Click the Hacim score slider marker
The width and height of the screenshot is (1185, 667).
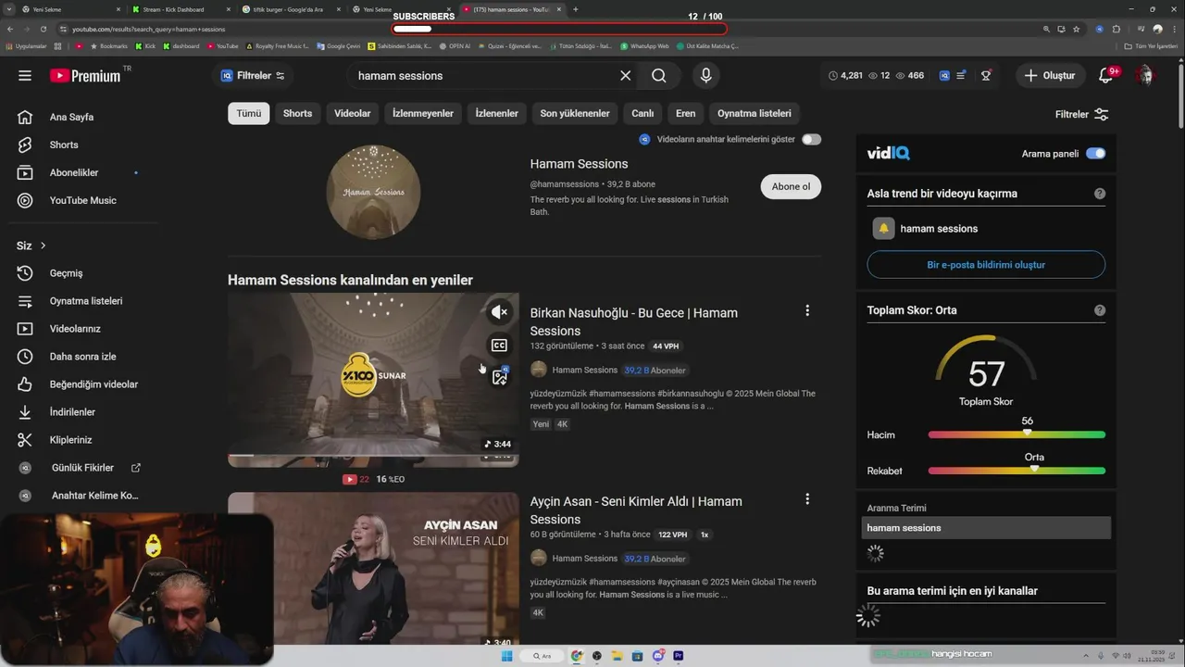[x=1027, y=433]
